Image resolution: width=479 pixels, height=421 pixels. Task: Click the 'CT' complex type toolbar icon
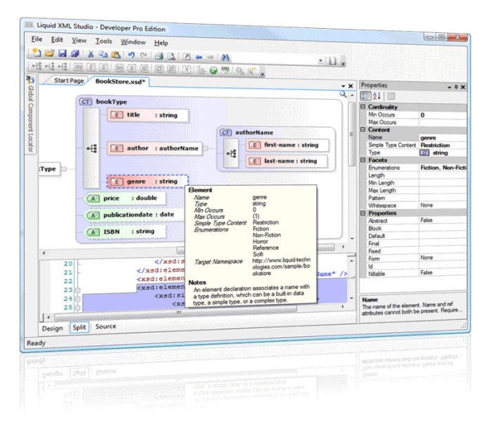[x=159, y=69]
